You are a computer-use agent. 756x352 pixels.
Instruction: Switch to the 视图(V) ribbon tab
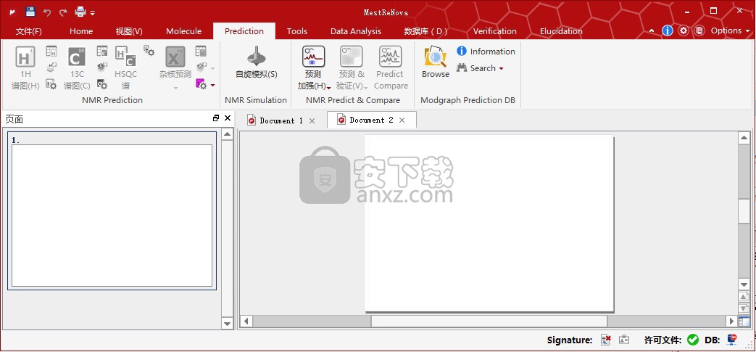click(129, 31)
